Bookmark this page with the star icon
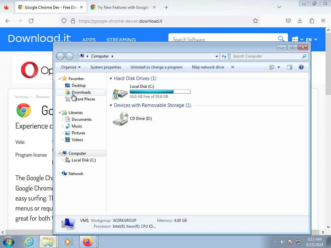This screenshot has width=331, height=248. pos(255,21)
